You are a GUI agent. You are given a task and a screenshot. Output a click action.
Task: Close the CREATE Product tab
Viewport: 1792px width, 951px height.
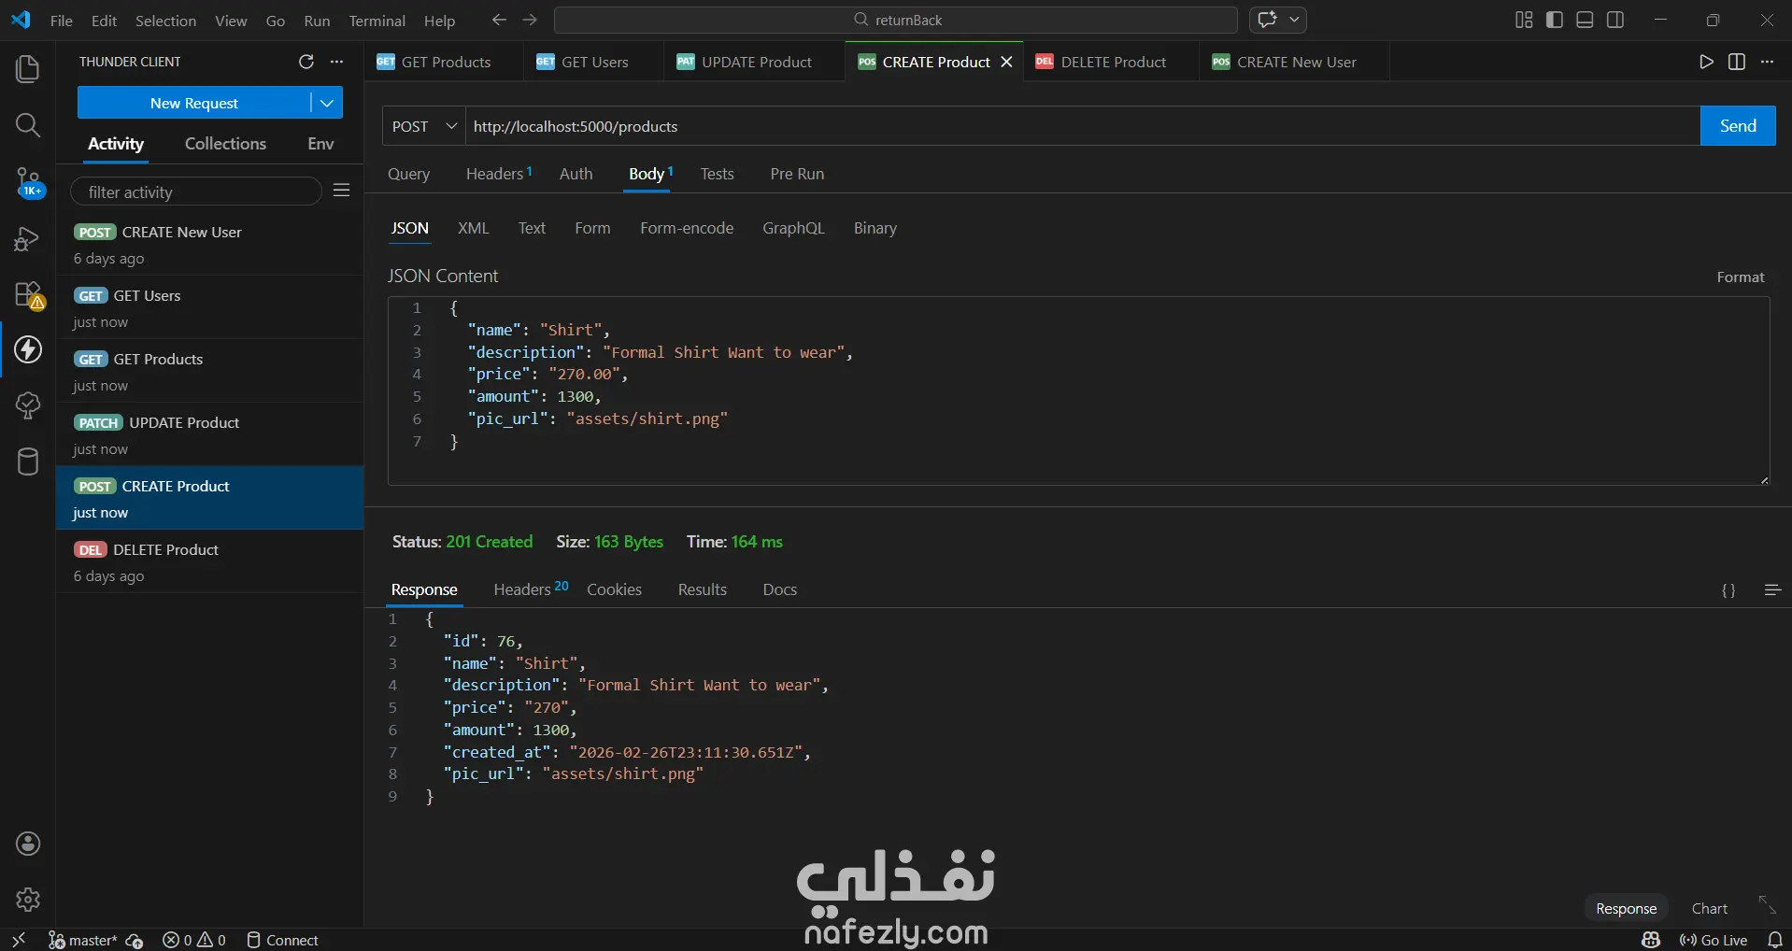pyautogui.click(x=1006, y=62)
